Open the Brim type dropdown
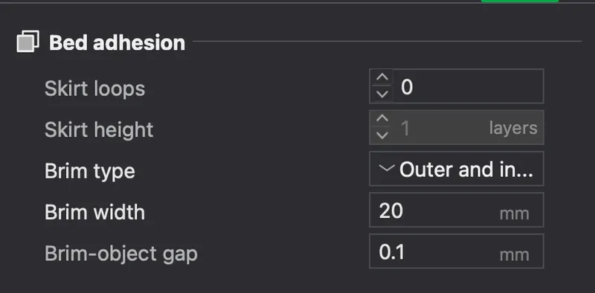 [x=457, y=169]
